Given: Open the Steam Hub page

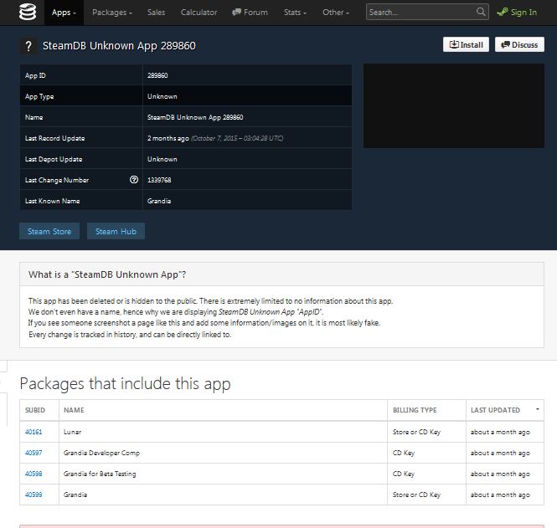Looking at the screenshot, I should coord(116,231).
